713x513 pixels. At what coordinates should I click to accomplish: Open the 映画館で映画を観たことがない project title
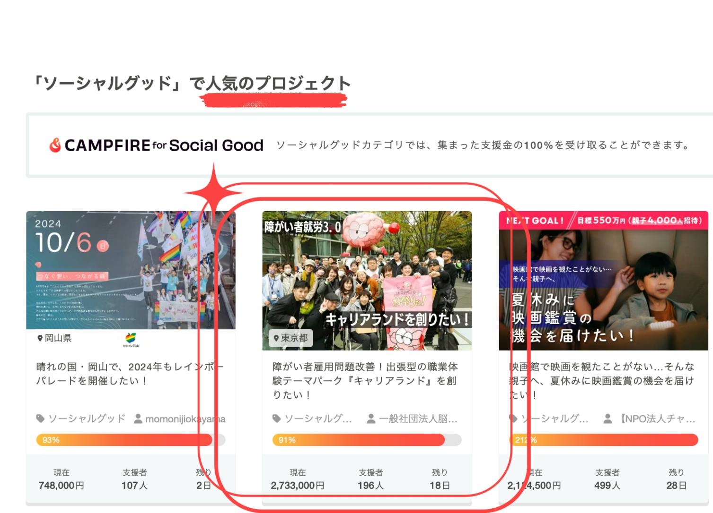point(602,380)
